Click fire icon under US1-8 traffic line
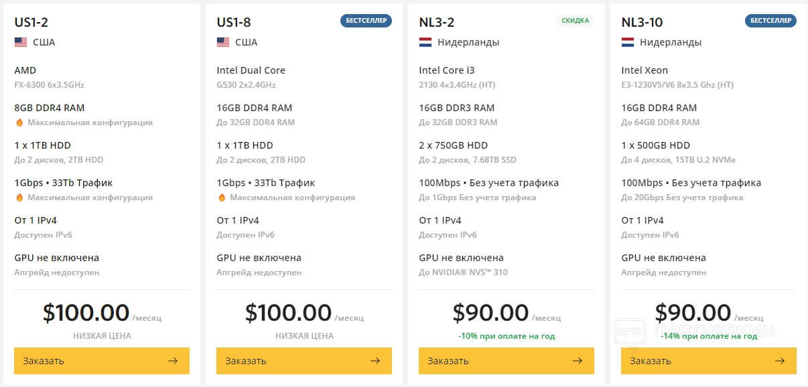Screen dimensions: 808x387 222,198
